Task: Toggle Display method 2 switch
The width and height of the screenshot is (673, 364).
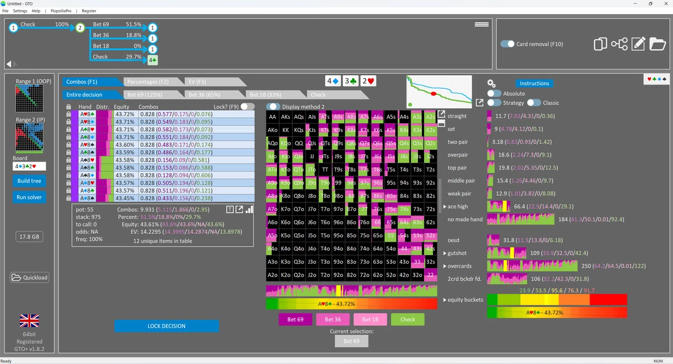Action: pos(273,107)
